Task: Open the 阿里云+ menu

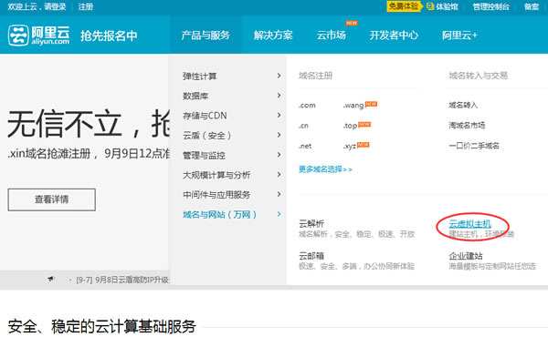Action: click(459, 36)
